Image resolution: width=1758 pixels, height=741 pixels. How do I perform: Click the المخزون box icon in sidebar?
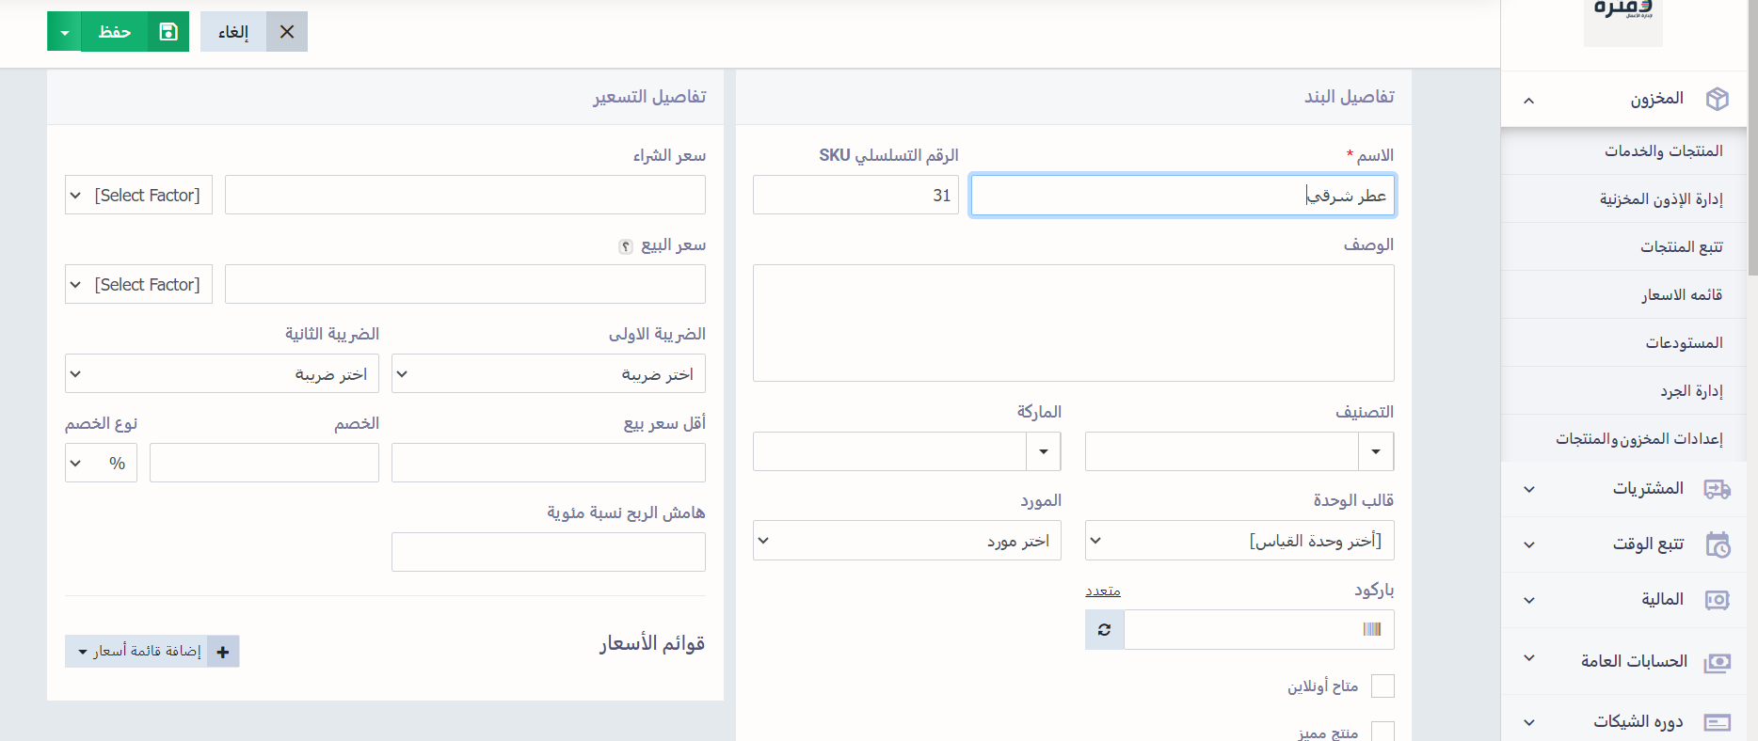[1717, 99]
